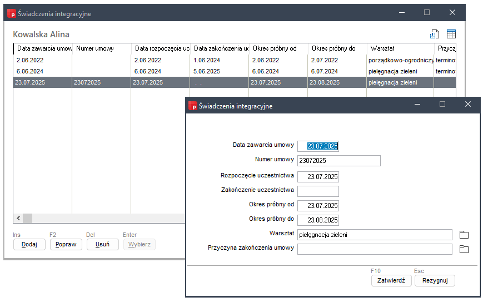Open the table grid view icon
This screenshot has width=493, height=302.
tap(451, 34)
